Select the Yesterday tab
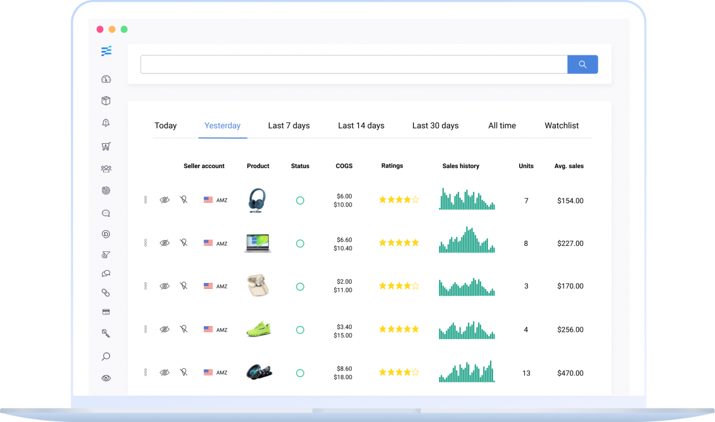 coord(222,126)
